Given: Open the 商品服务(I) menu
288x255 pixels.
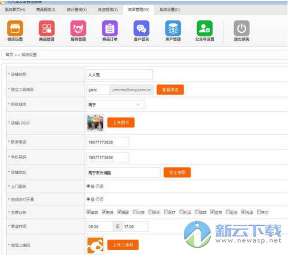Looking at the screenshot, I should click(x=46, y=10).
